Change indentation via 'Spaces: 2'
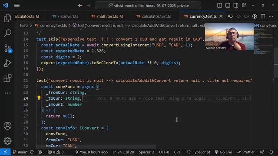The image size is (278, 156). click(x=146, y=152)
